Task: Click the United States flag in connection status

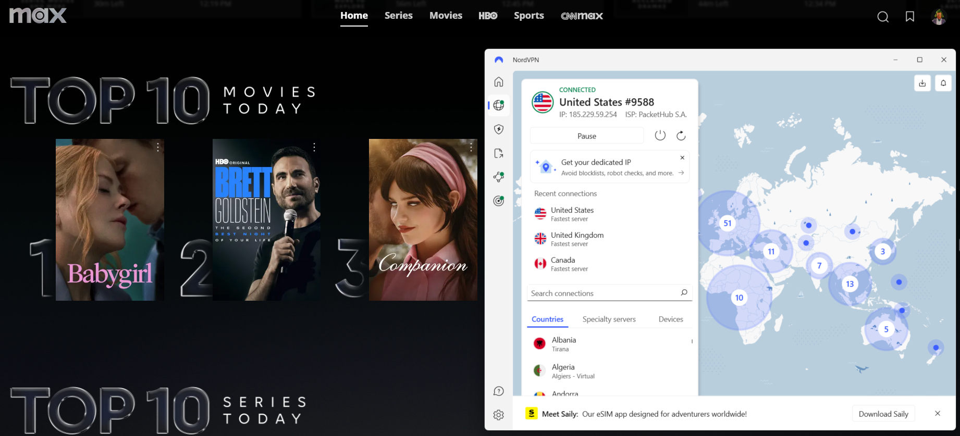Action: [x=543, y=102]
